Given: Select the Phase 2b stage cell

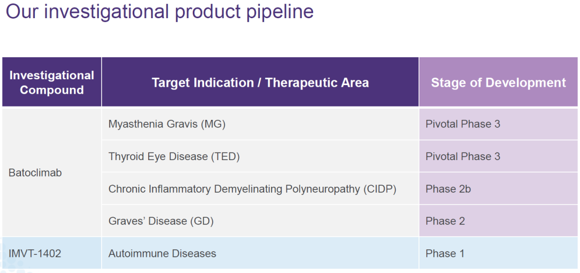Looking at the screenshot, I should click(x=448, y=189).
